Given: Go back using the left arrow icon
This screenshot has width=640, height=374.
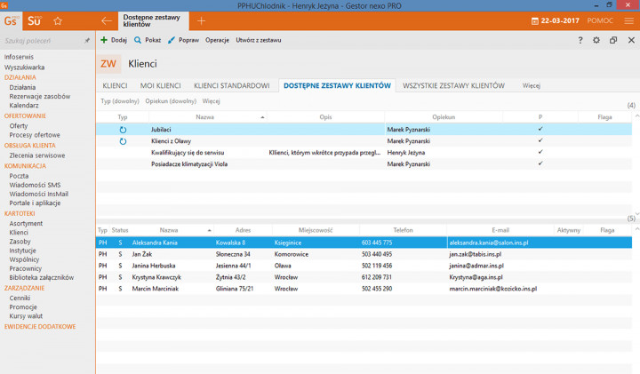Looking at the screenshot, I should (x=107, y=20).
